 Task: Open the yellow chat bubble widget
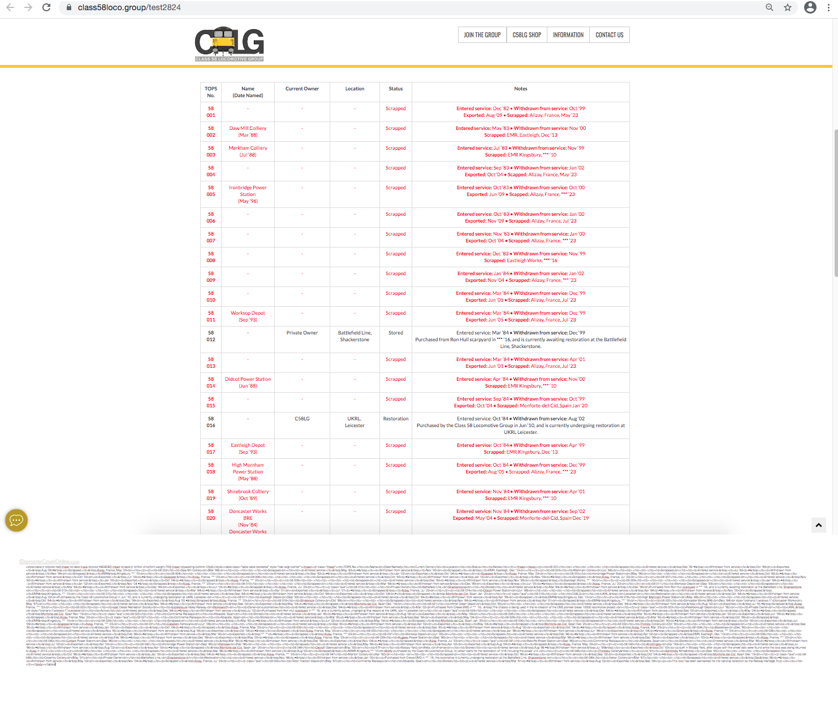click(16, 520)
